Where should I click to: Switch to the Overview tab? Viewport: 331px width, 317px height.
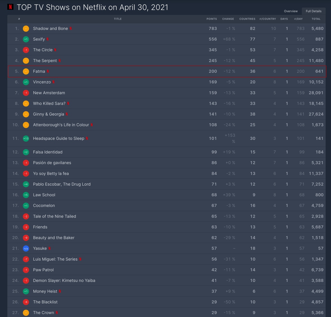(x=291, y=11)
